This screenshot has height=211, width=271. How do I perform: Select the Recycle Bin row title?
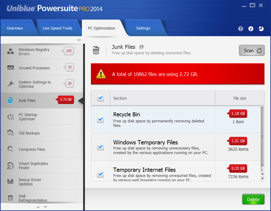point(126,115)
